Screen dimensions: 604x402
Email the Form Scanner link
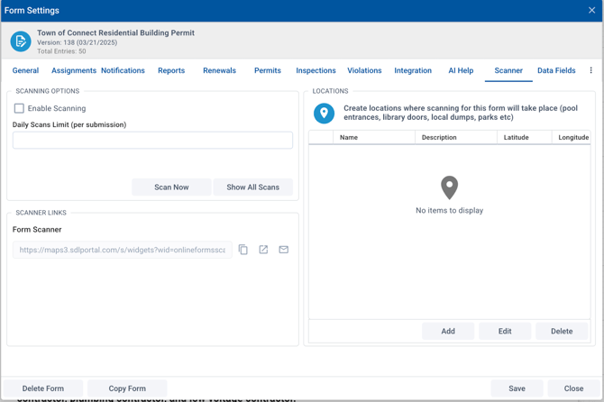pyautogui.click(x=283, y=250)
